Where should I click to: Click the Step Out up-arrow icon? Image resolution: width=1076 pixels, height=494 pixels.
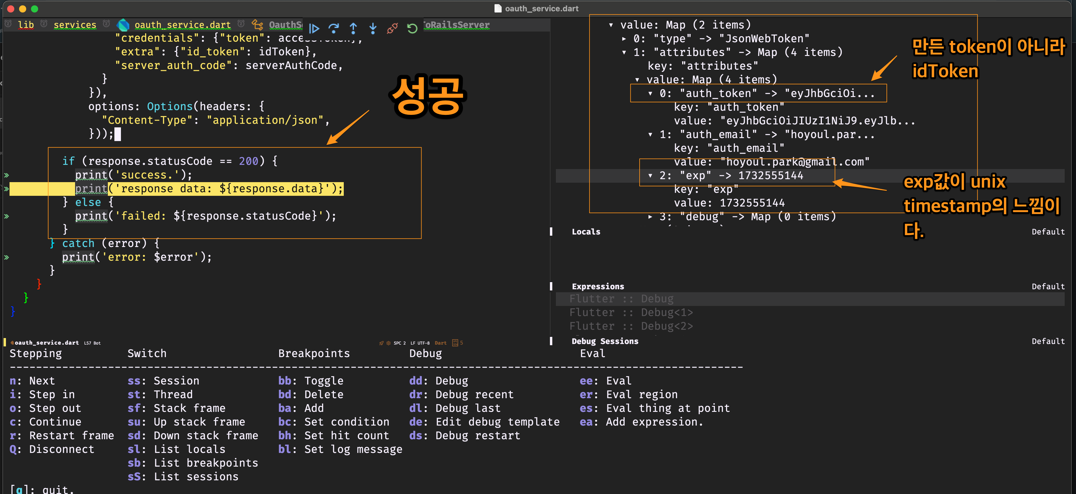click(353, 28)
